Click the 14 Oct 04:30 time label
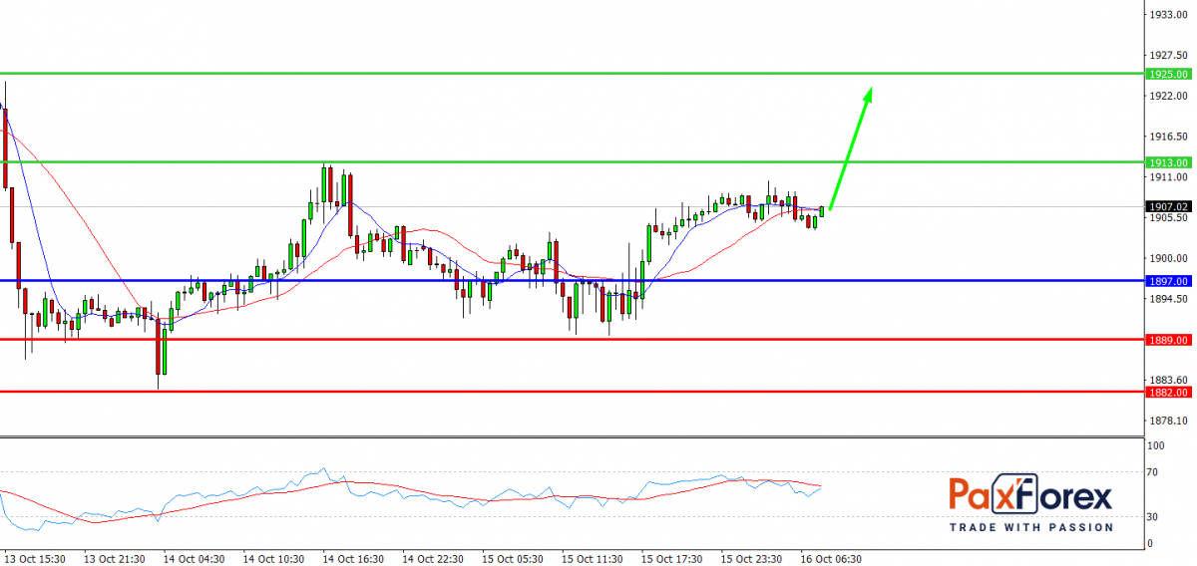Viewport: 1197px width, 566px height. pyautogui.click(x=194, y=559)
